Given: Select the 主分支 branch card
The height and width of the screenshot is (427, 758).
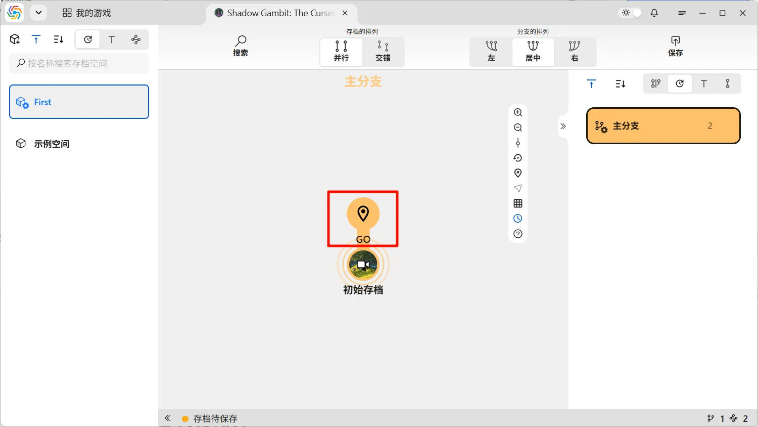Looking at the screenshot, I should click(x=663, y=126).
